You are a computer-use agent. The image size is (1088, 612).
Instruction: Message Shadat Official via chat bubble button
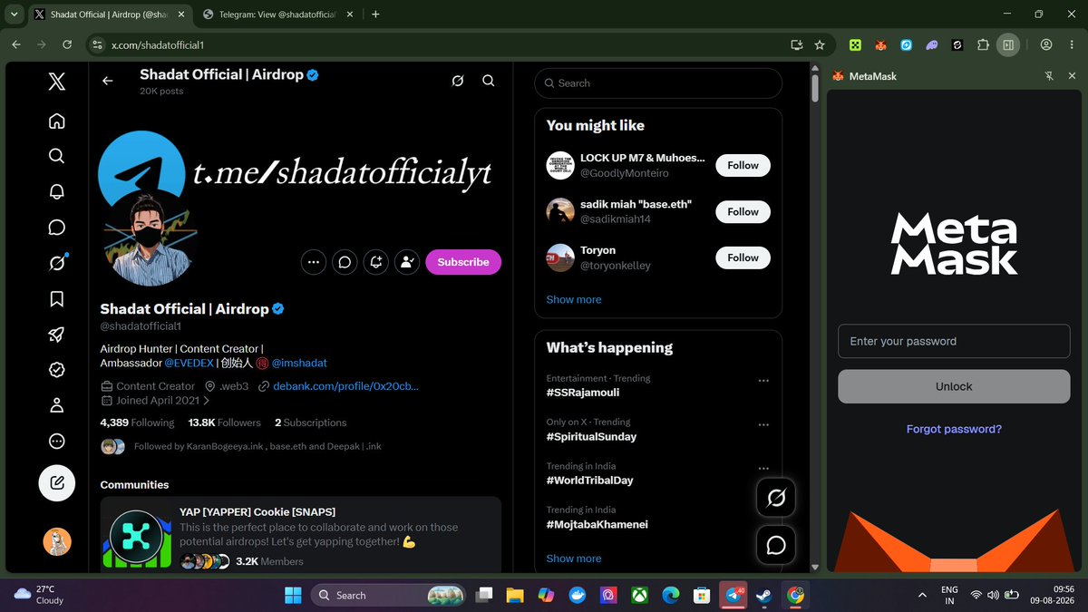pyautogui.click(x=345, y=262)
